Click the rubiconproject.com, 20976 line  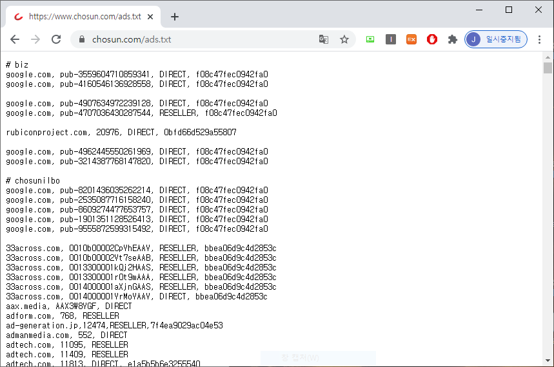click(121, 133)
